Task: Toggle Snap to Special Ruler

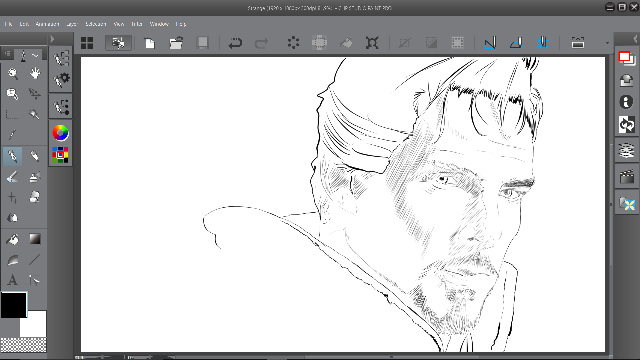Action: pyautogui.click(x=516, y=43)
